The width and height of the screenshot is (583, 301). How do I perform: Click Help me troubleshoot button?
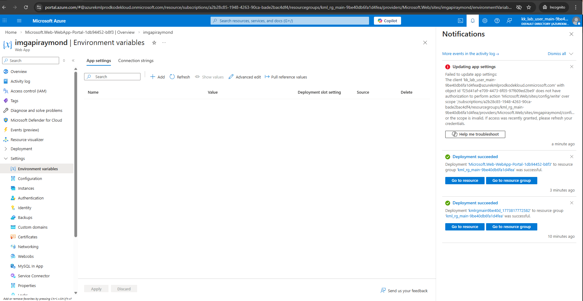[x=475, y=134]
